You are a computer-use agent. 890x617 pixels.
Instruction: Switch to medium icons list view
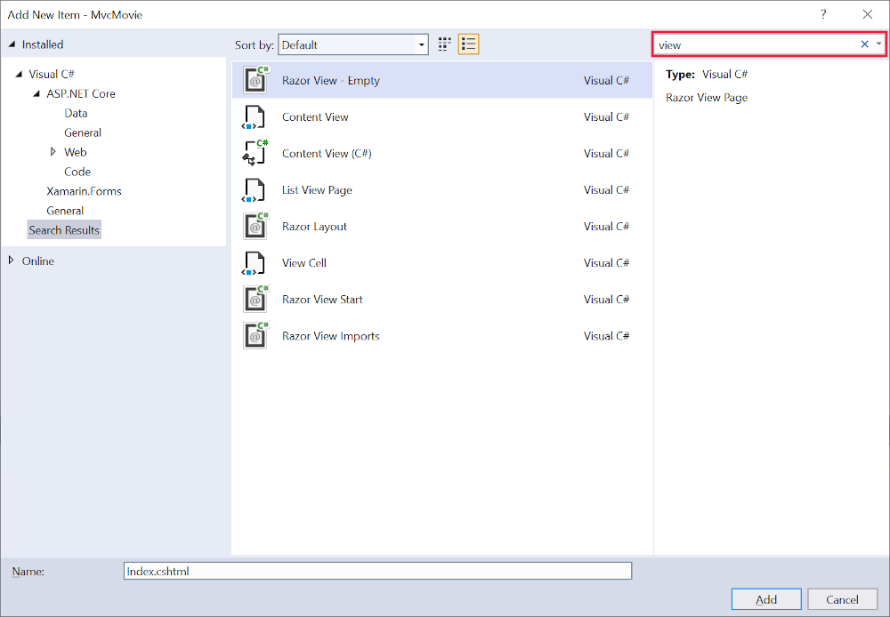(469, 44)
